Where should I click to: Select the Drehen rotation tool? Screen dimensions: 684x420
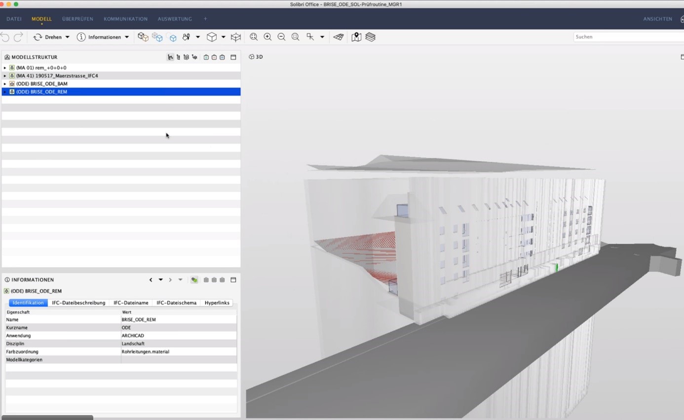click(52, 36)
